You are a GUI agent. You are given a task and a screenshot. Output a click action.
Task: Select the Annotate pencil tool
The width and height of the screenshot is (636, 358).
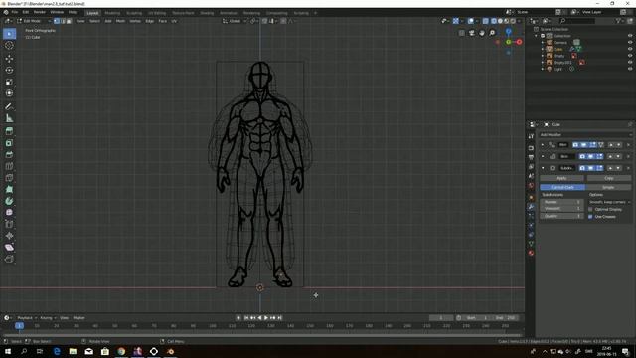[x=9, y=106]
